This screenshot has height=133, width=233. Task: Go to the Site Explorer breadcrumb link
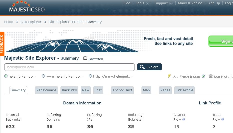(x=31, y=22)
